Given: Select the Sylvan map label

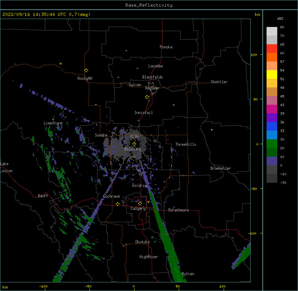Looking at the screenshot, I should [135, 85].
